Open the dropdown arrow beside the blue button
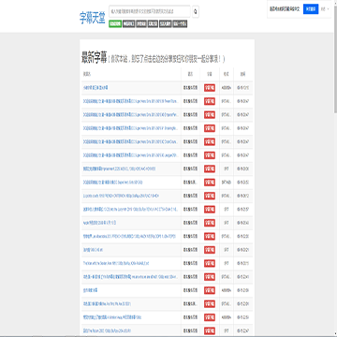Screen dimensions: 337x337 (328, 9)
